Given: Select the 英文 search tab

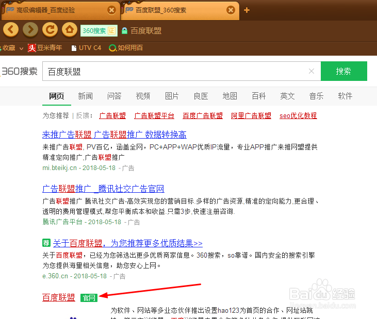Looking at the screenshot, I should [288, 96].
